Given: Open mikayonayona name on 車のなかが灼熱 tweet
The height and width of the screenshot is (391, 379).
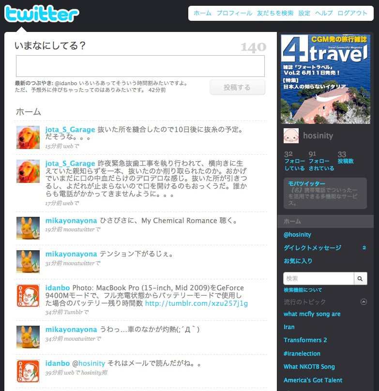Looking at the screenshot, I should coord(71,330).
